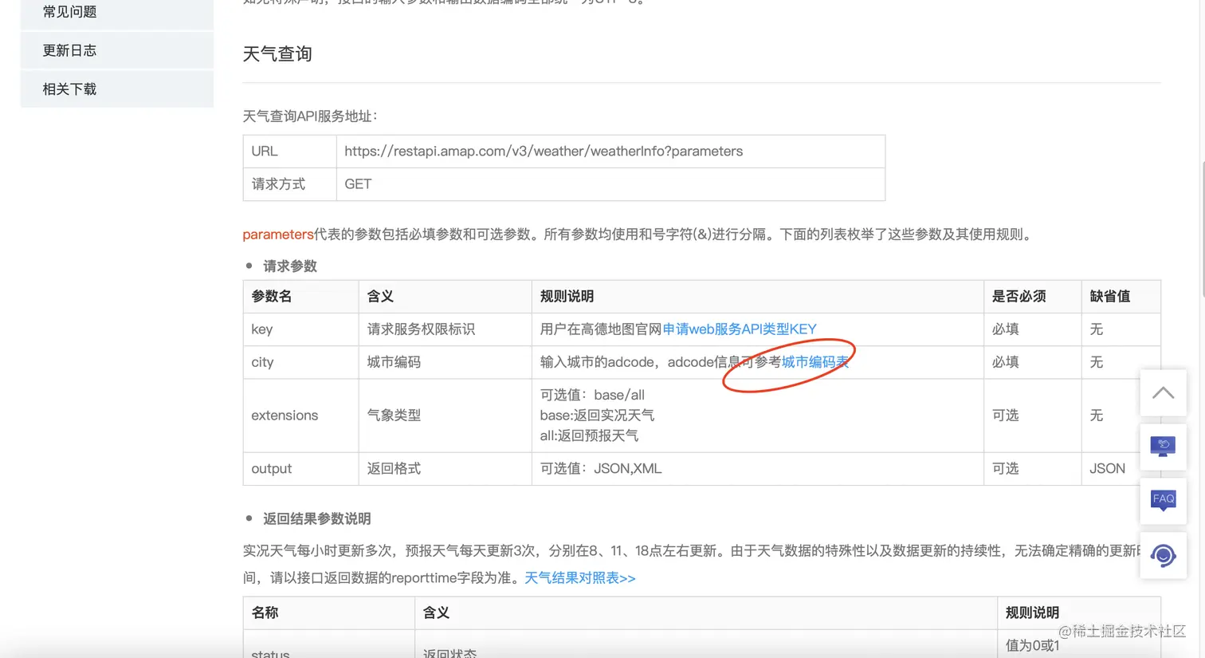Screen dimensions: 1205x658
Task: Click the back-to-top arrow button
Action: [x=1163, y=392]
